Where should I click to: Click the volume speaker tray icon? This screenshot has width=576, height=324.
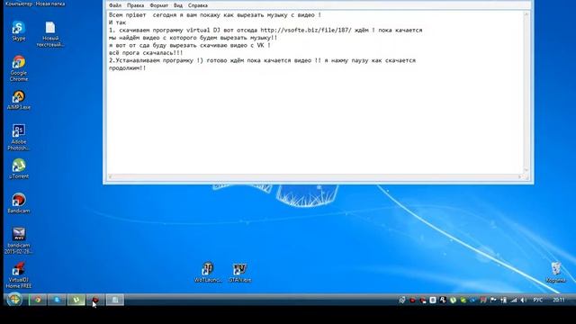[524, 300]
